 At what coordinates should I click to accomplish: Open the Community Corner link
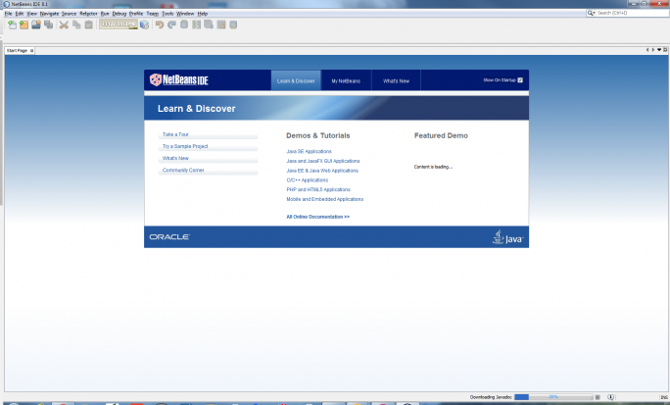(183, 171)
